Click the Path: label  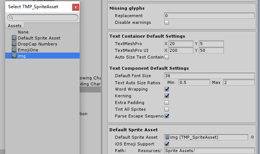point(120,151)
